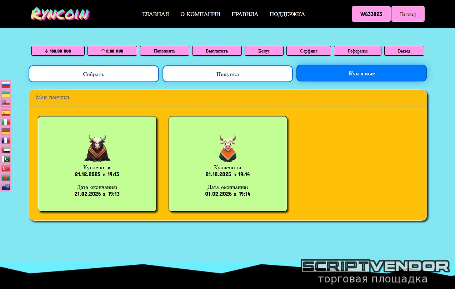Open the Серфинг section
This screenshot has height=289, width=455.
309,51
